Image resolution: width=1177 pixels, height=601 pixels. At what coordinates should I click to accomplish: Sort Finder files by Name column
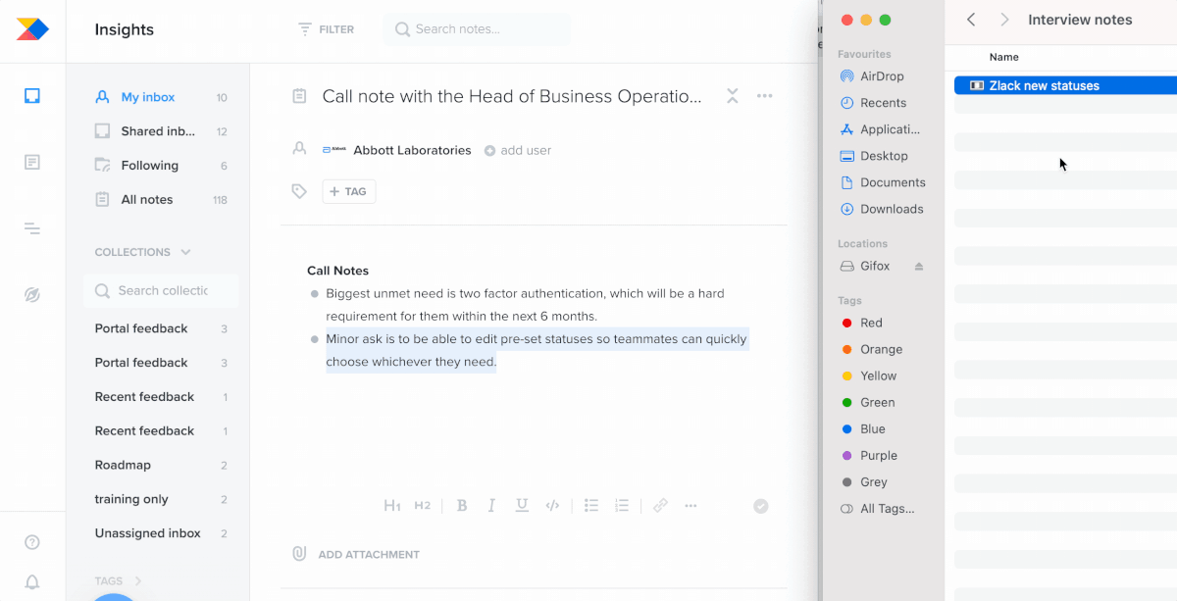1003,57
